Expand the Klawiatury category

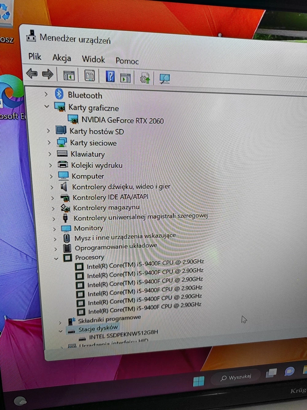[x=50, y=154]
